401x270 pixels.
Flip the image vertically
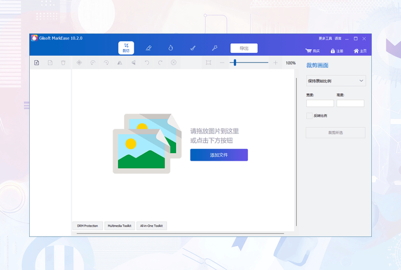[133, 63]
